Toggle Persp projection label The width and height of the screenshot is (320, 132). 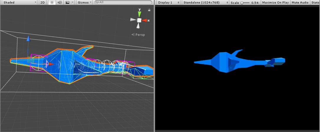pyautogui.click(x=138, y=35)
